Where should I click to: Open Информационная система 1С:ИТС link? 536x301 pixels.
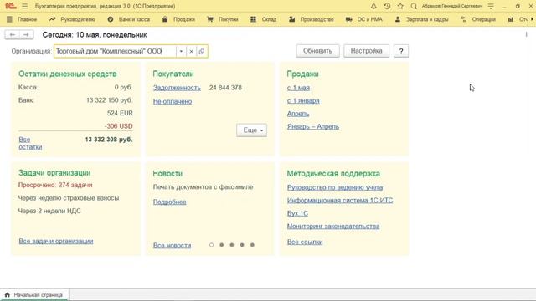(x=340, y=201)
